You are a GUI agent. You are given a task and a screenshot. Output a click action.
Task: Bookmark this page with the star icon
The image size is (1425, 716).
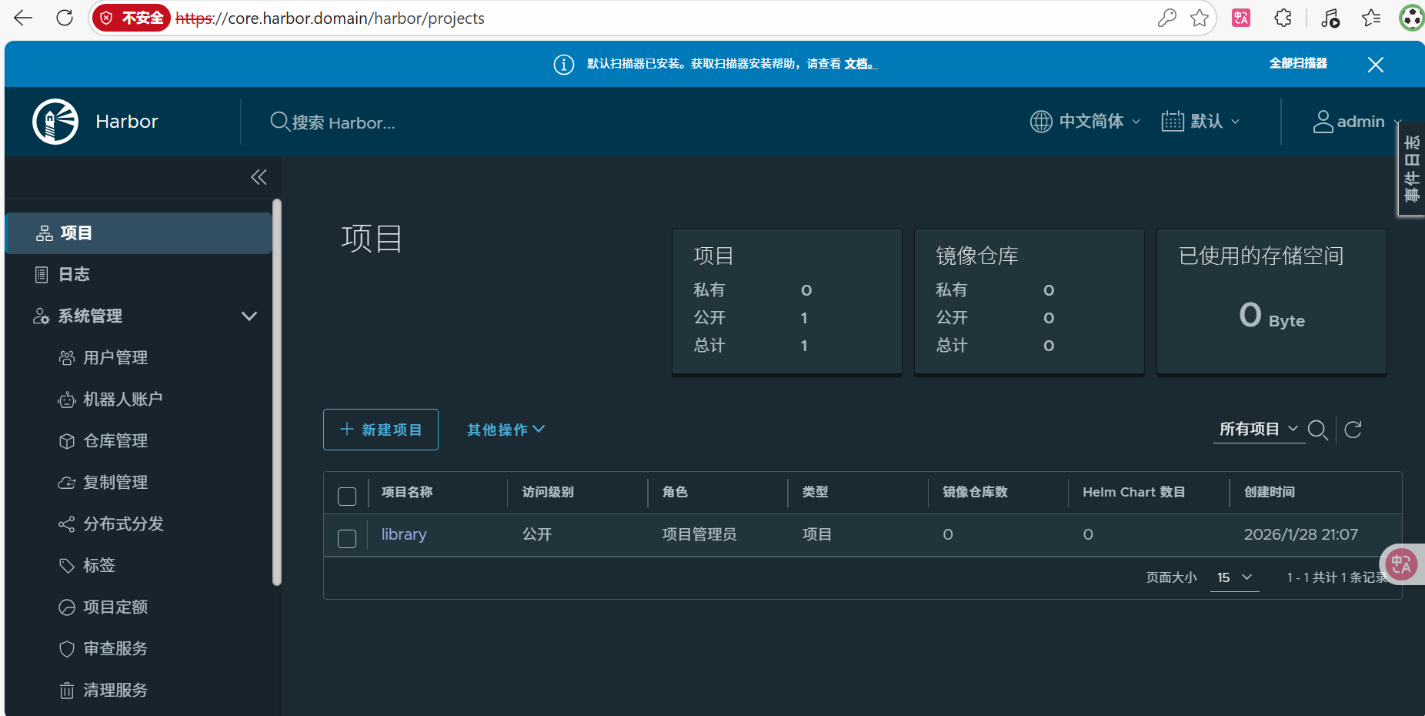coord(1199,18)
